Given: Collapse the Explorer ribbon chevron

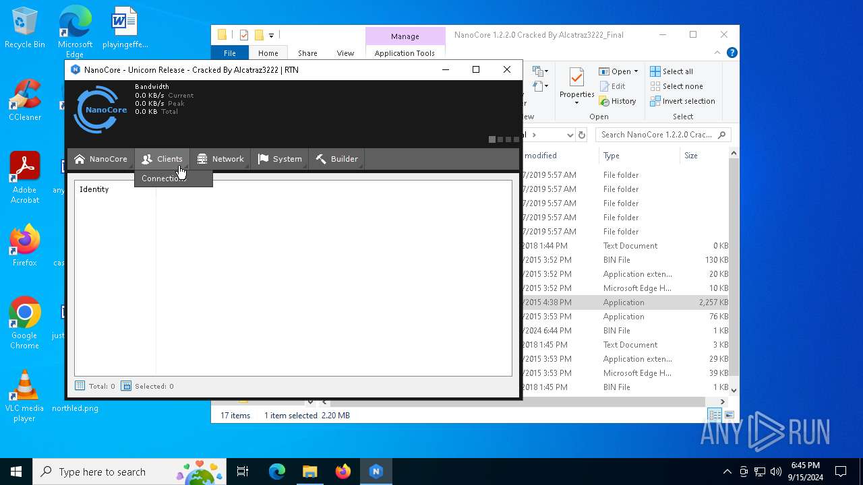Looking at the screenshot, I should point(717,53).
